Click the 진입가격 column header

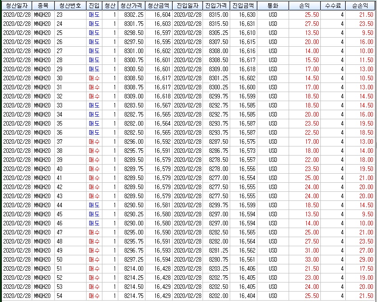216,5
